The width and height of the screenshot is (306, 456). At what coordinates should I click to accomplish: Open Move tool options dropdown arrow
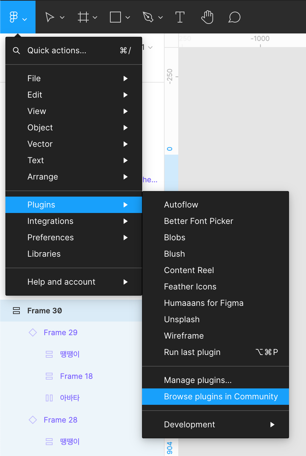[x=62, y=18]
